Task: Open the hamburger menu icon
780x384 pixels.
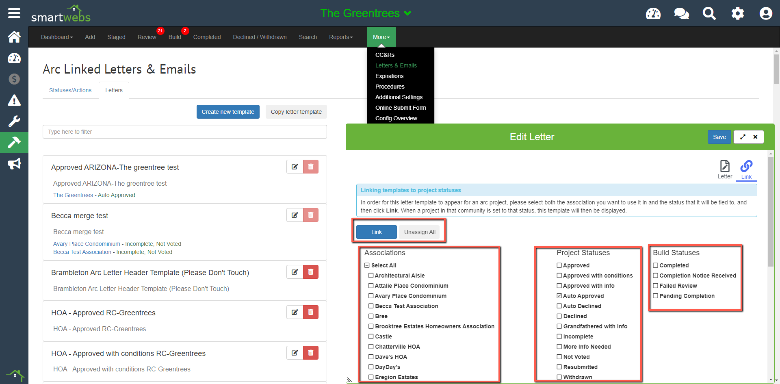Action: pos(14,13)
